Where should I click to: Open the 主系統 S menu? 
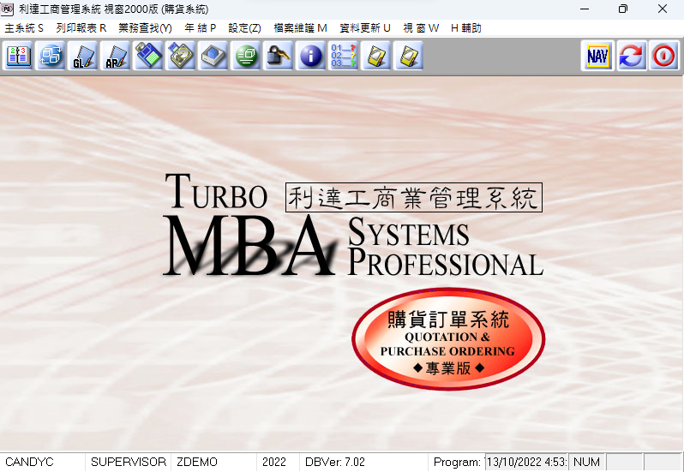[x=24, y=28]
